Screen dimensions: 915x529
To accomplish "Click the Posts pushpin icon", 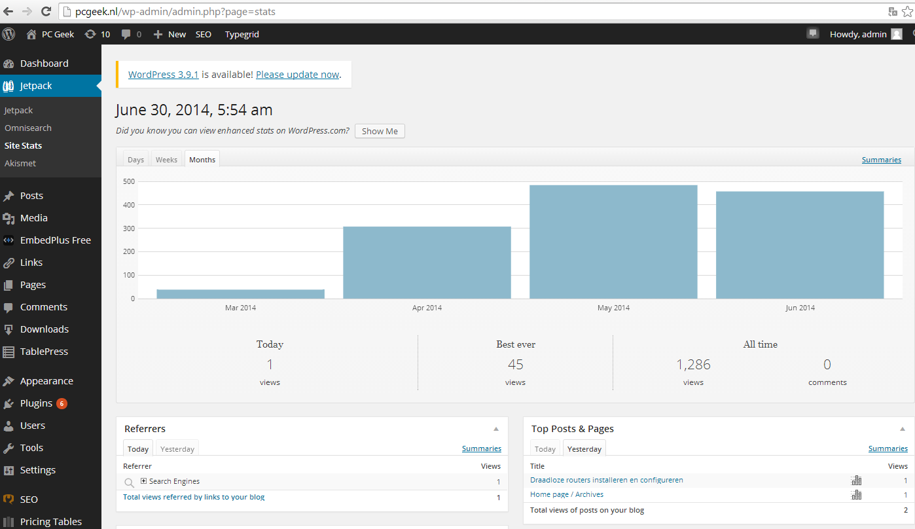I will 9,196.
